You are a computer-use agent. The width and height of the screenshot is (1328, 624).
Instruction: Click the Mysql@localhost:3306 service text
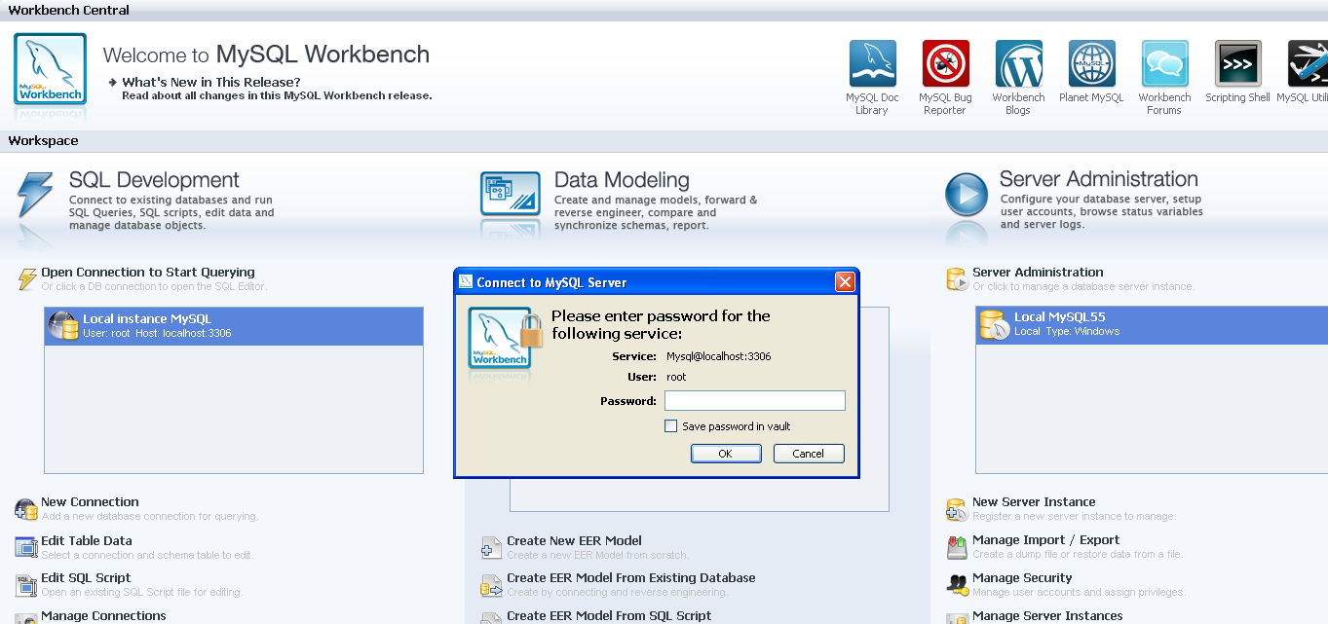pos(719,356)
